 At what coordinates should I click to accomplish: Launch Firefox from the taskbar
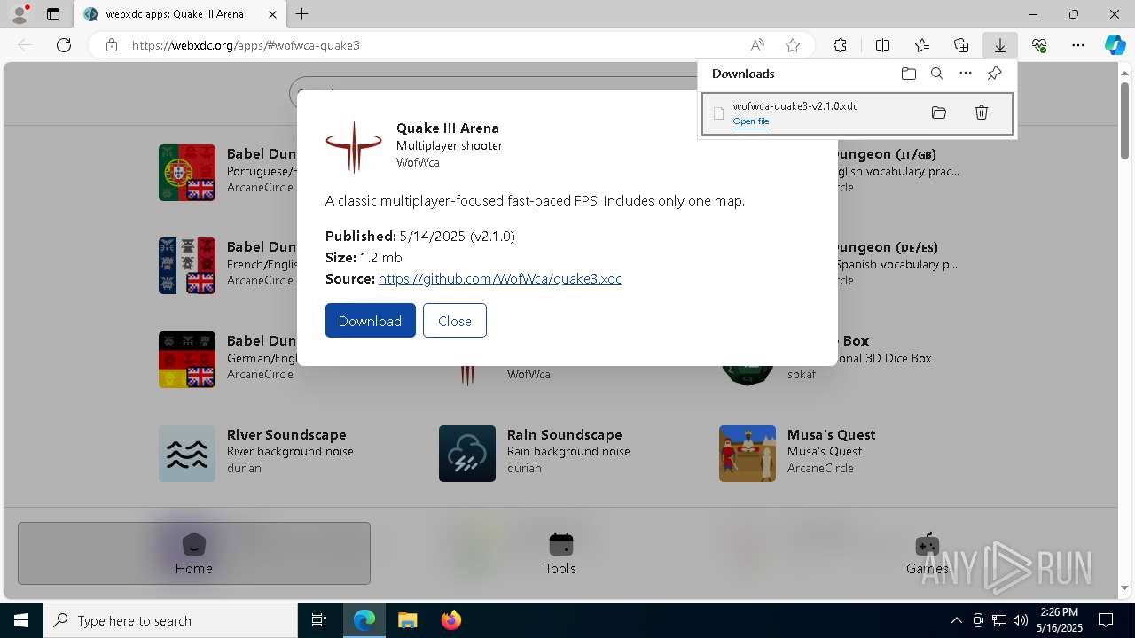pyautogui.click(x=450, y=620)
